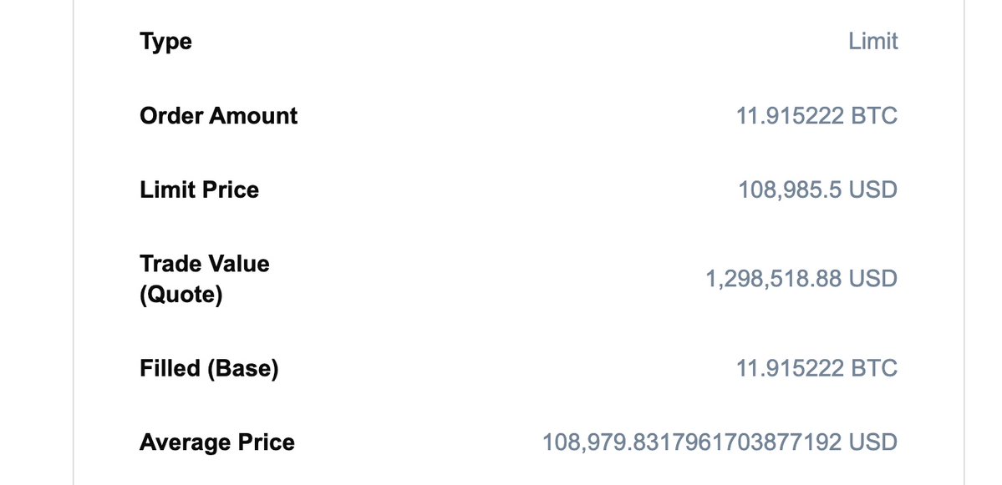Select the Order Amount value 11.915222 BTC
Image resolution: width=1002 pixels, height=485 pixels.
816,115
